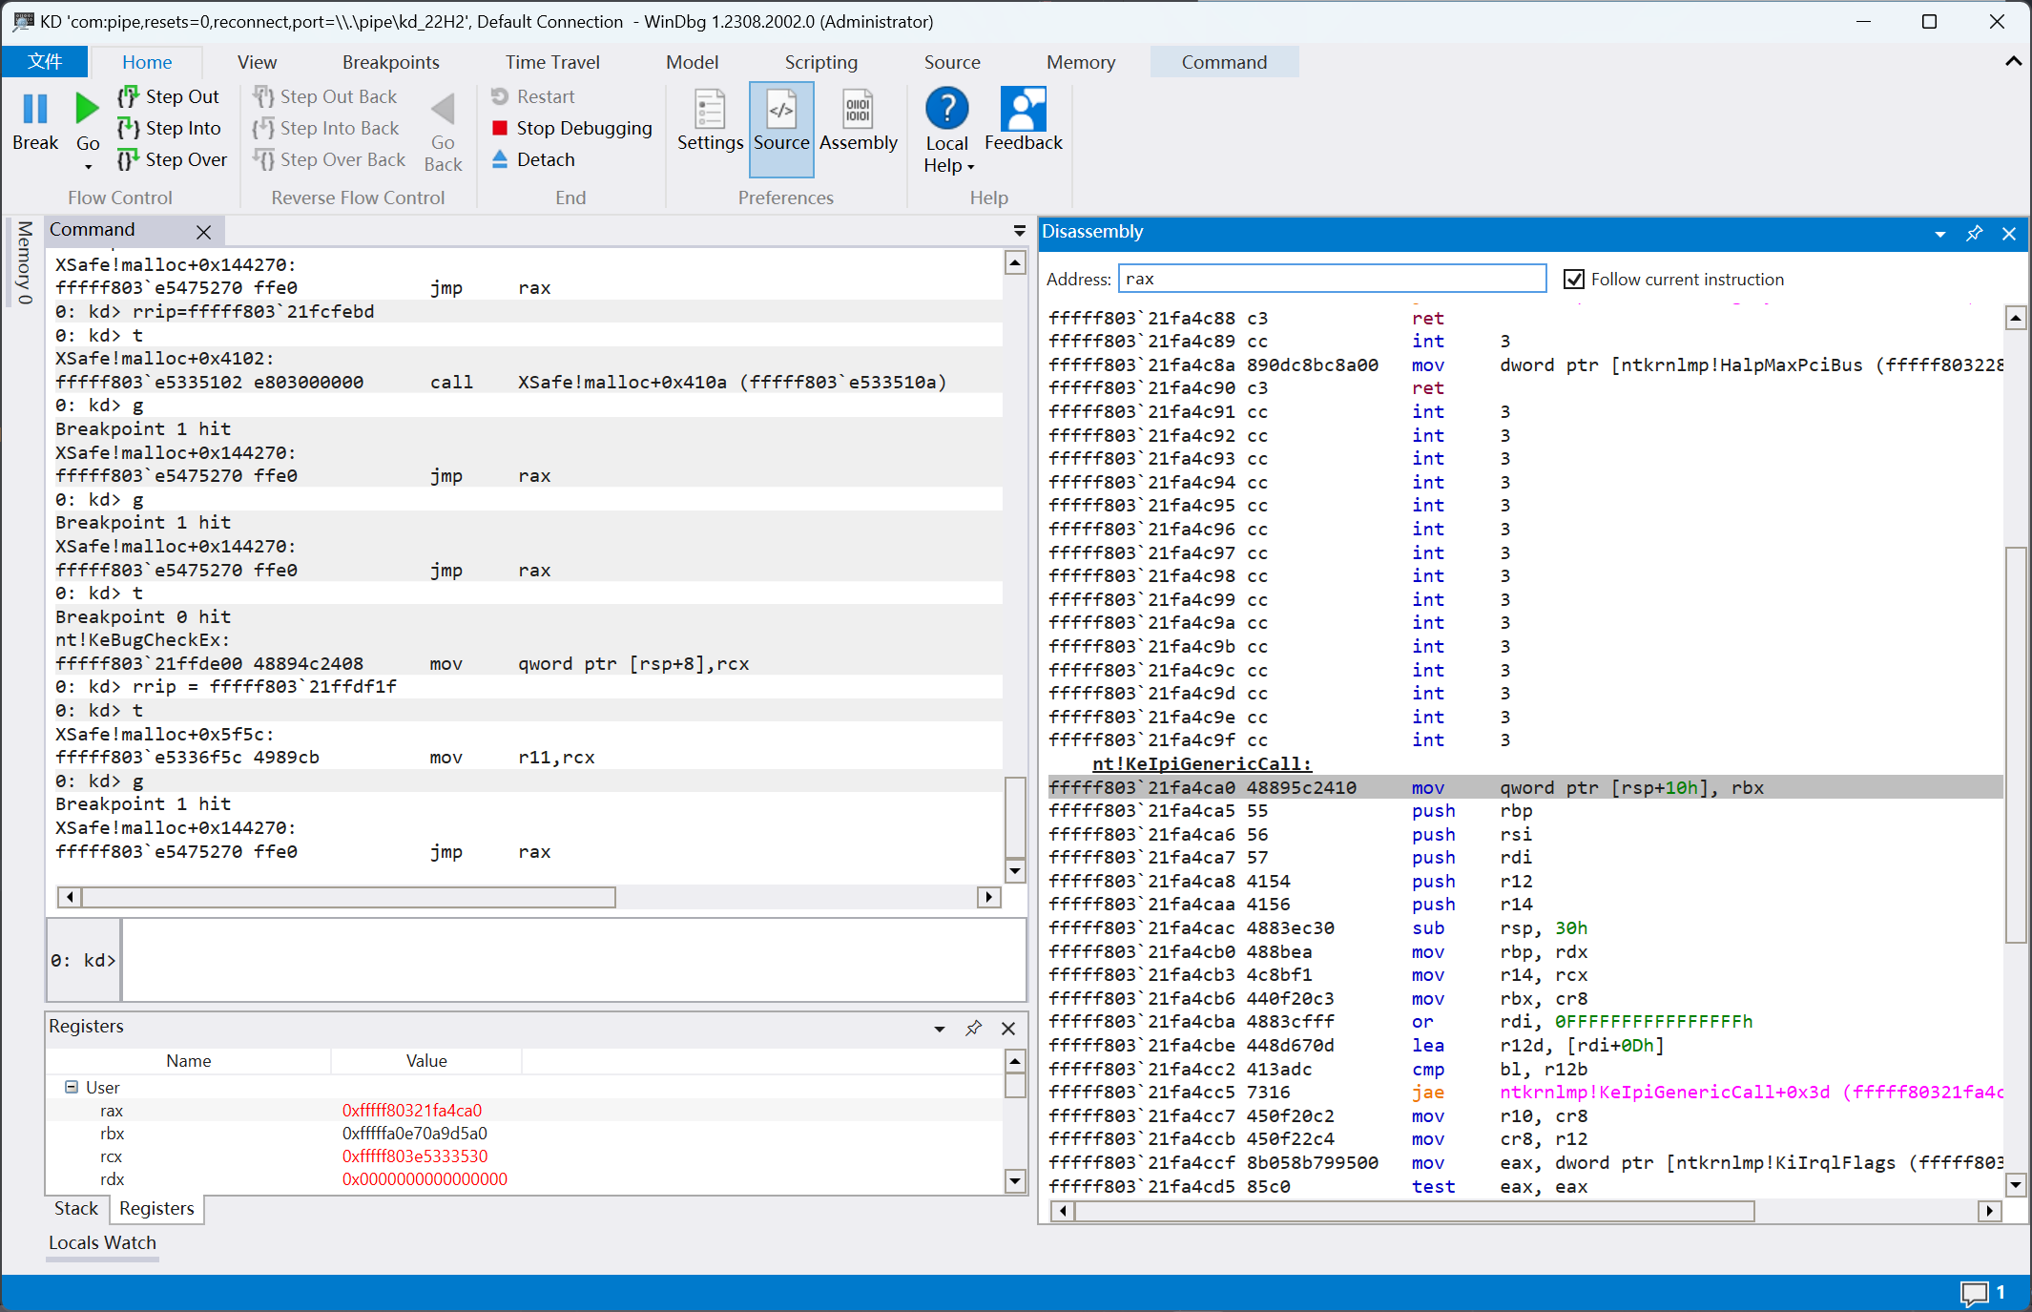
Task: Open the Time Travel ribbon tab
Action: pos(552,62)
